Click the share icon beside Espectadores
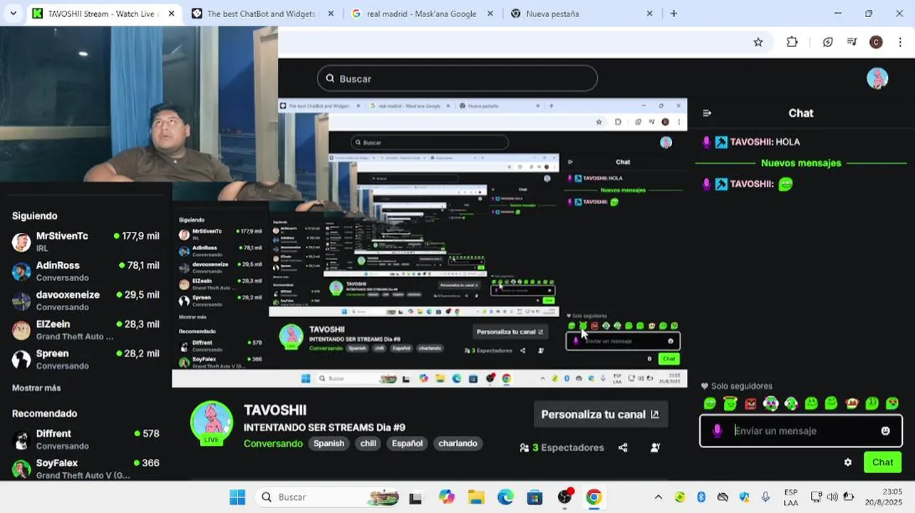 click(623, 447)
